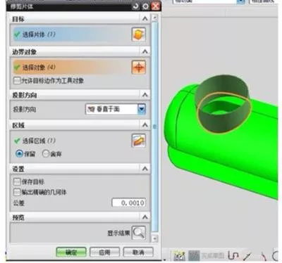Viewport: 282px width, 263px height.
Task: Check the 保存目标 checkbox
Action: click(17, 181)
